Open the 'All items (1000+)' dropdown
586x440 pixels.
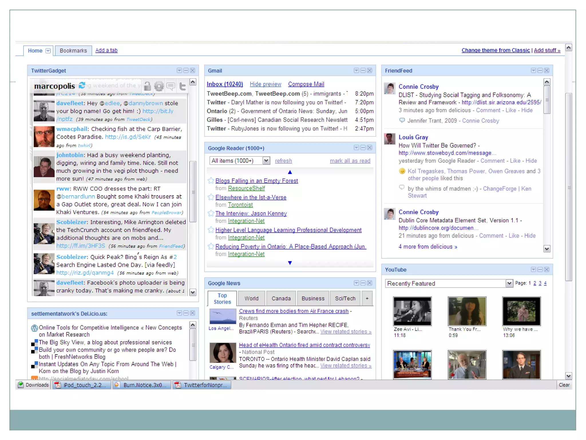[x=266, y=161]
